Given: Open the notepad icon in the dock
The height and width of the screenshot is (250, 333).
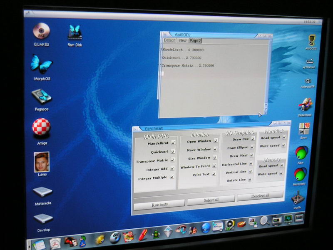Looking at the screenshot, I should point(39,244).
